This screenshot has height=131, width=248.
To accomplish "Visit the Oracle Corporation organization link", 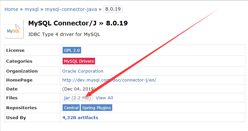I will click(83, 71).
